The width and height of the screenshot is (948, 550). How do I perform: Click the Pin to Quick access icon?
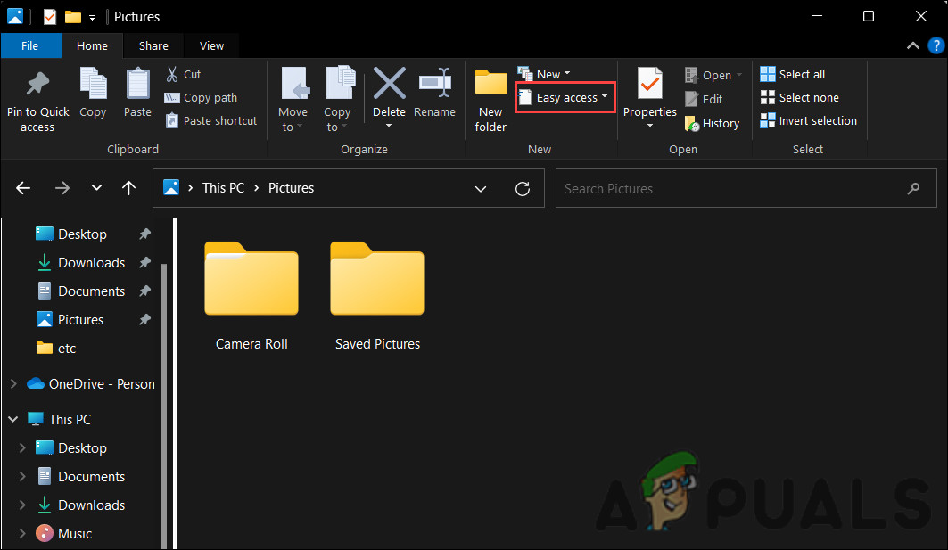[37, 84]
